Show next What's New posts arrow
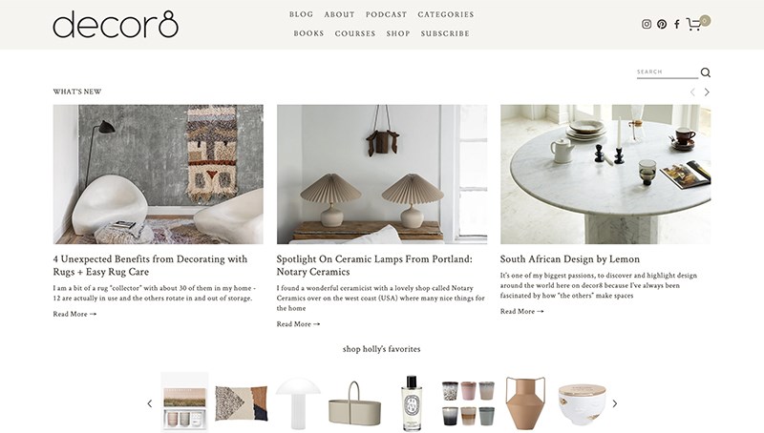 707,92
